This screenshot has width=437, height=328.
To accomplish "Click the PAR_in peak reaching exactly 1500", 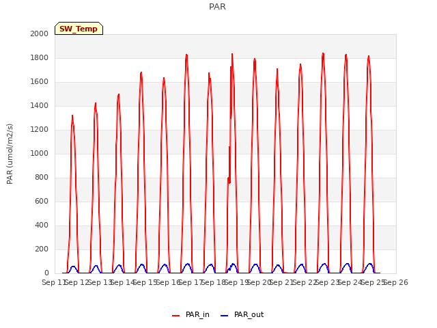I will pos(119,94).
